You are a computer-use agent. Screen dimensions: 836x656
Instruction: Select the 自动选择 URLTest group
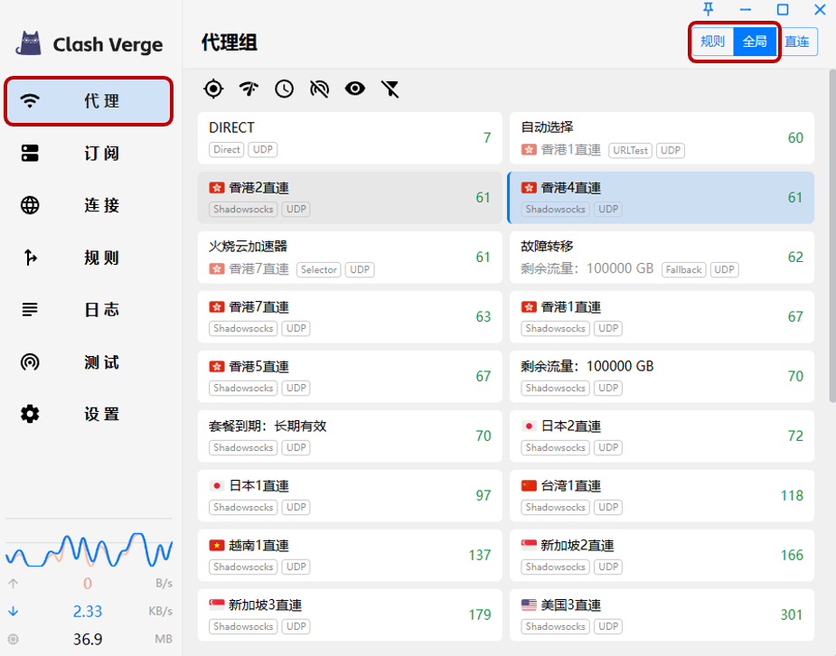(x=661, y=138)
